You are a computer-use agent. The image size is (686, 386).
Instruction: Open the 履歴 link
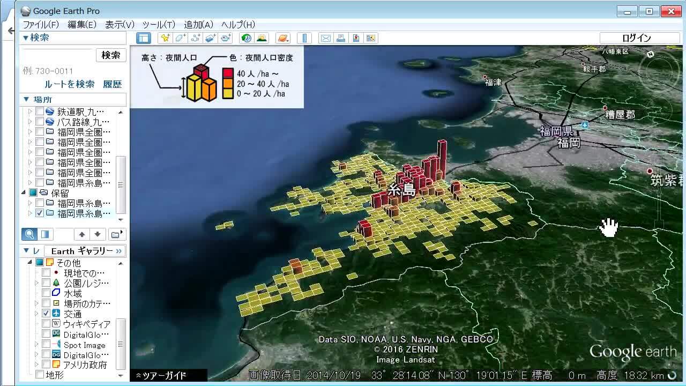pos(113,84)
